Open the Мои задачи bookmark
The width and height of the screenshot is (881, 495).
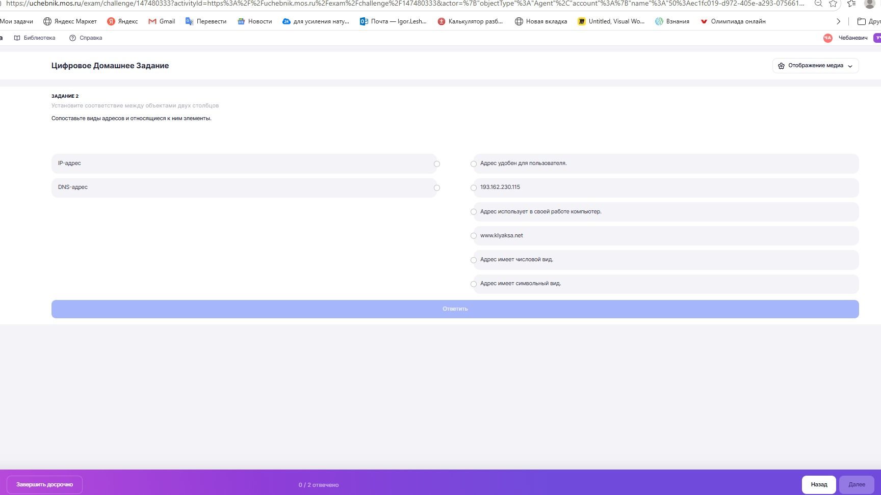click(16, 21)
